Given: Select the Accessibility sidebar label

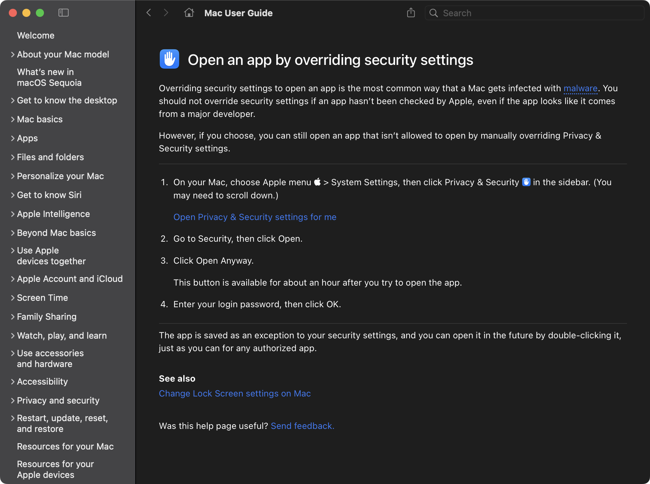Looking at the screenshot, I should [x=42, y=382].
